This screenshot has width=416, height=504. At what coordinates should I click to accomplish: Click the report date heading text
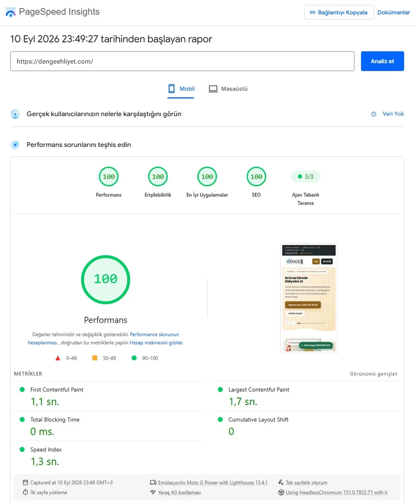111,39
